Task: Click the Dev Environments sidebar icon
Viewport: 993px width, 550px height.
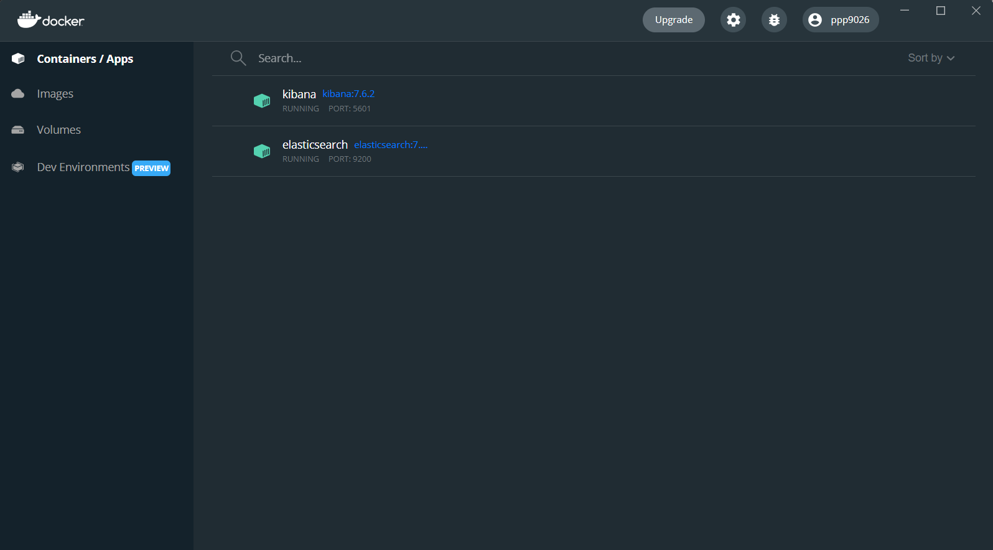Action: click(18, 167)
